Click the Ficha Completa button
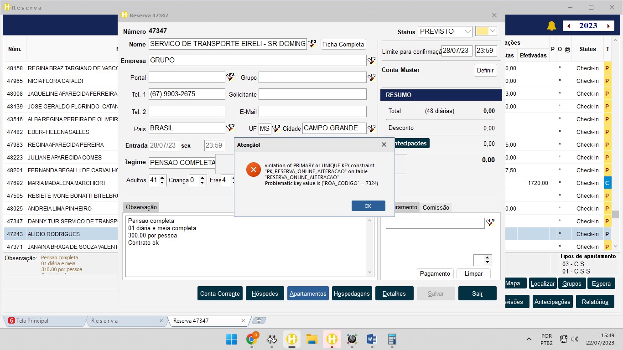This screenshot has height=350, width=623. (343, 44)
